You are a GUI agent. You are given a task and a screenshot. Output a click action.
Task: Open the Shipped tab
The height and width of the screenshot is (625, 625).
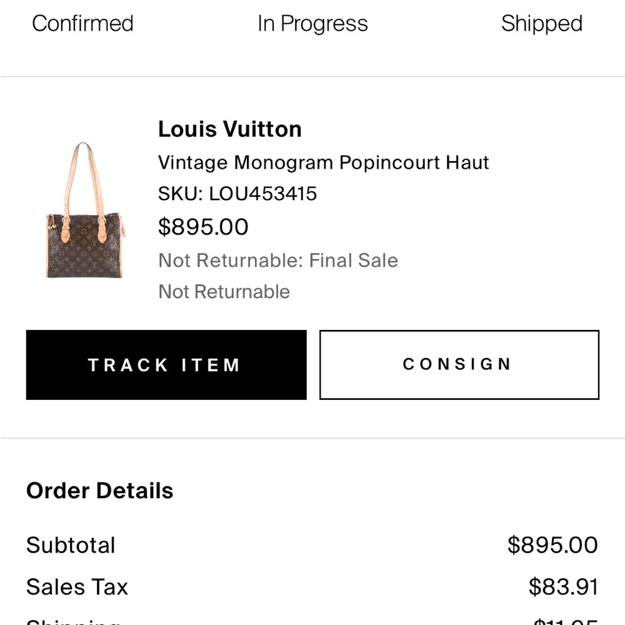[x=541, y=24]
